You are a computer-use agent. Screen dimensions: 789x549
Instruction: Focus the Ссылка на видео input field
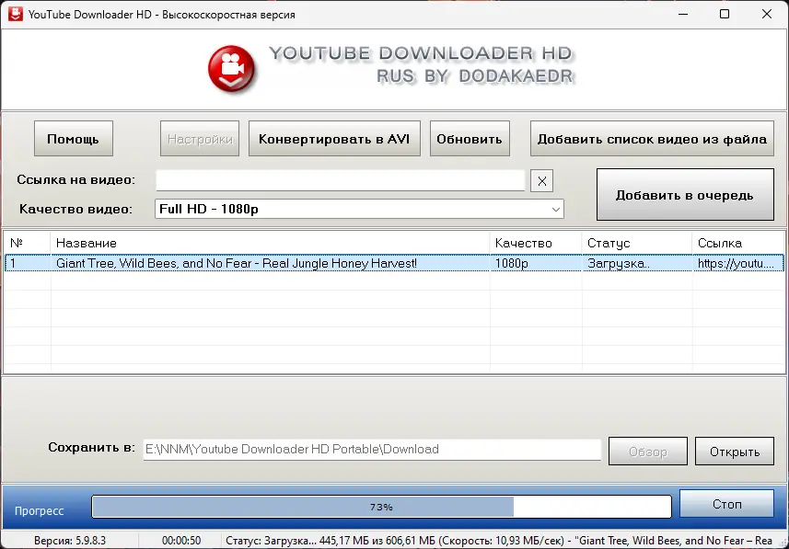pos(340,180)
